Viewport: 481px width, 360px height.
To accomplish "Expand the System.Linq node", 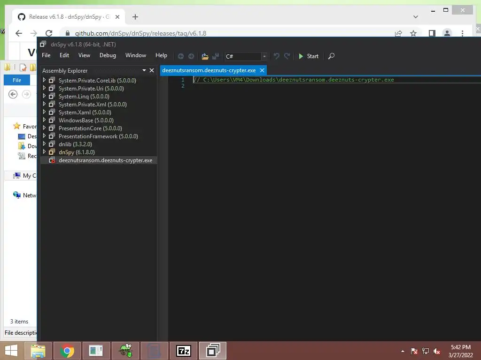I will point(44,96).
